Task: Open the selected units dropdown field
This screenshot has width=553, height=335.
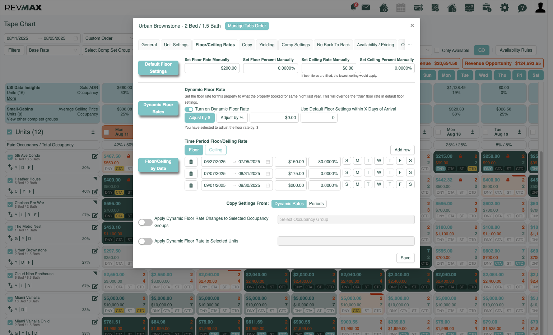Action: (x=346, y=241)
